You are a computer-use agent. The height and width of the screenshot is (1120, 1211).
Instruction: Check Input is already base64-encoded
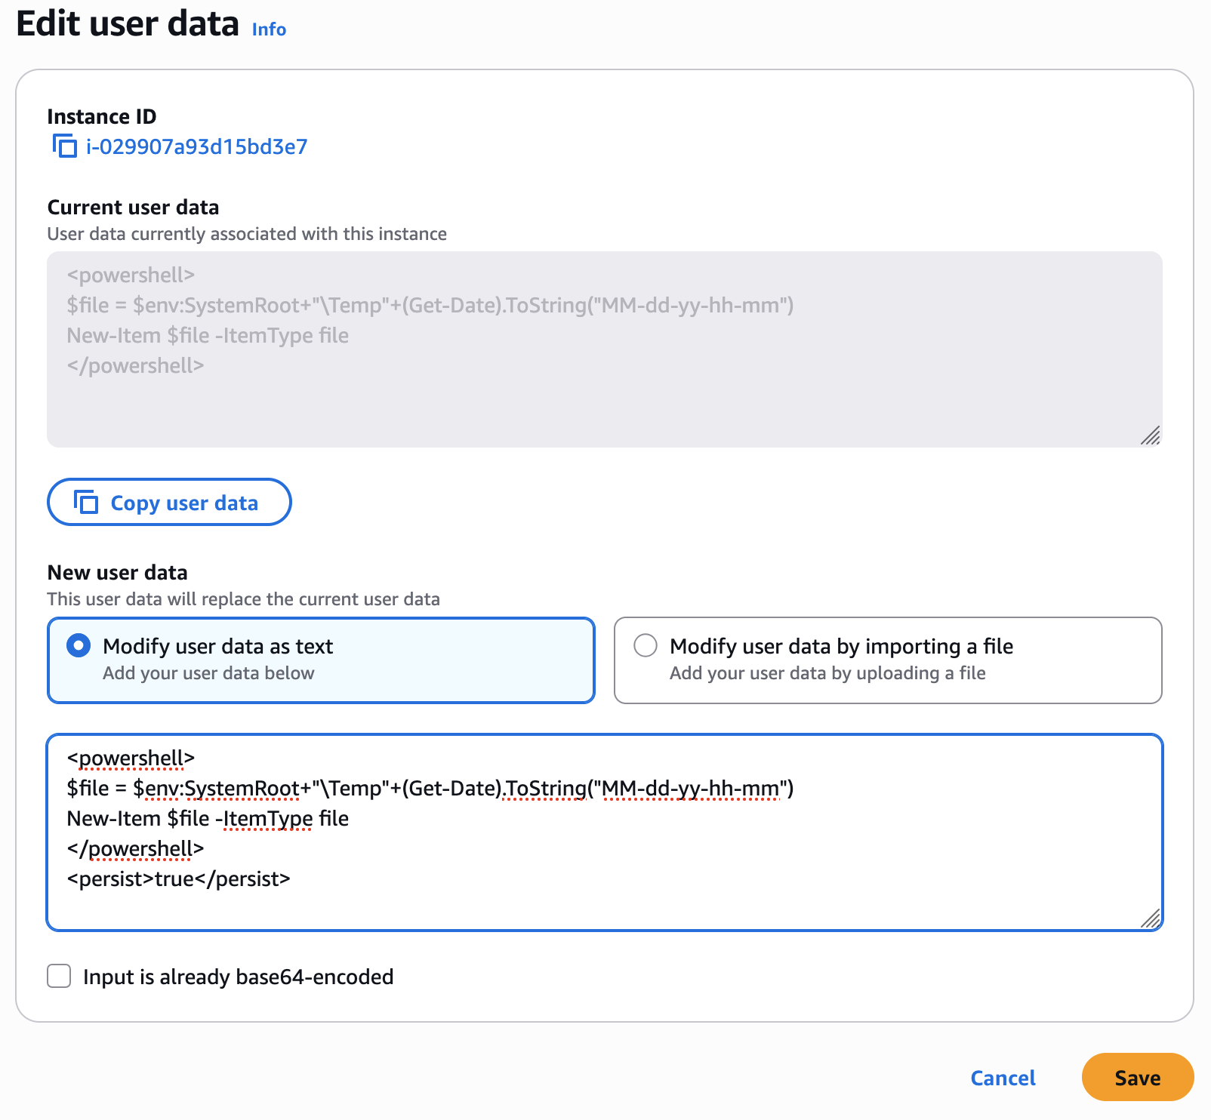pos(58,977)
